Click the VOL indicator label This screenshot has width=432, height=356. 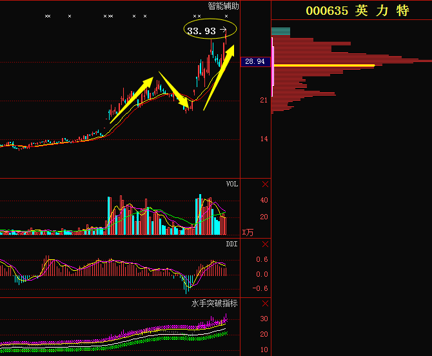pos(232,184)
